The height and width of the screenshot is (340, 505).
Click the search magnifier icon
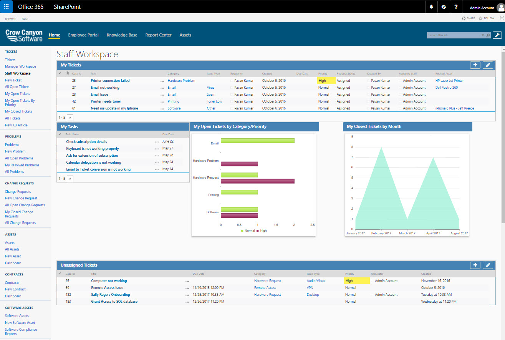pos(488,35)
